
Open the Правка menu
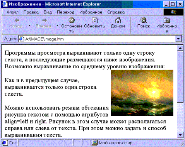point(31,12)
